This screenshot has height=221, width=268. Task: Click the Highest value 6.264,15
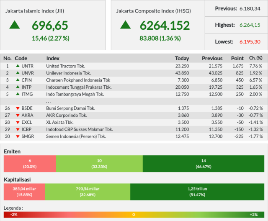(250, 25)
